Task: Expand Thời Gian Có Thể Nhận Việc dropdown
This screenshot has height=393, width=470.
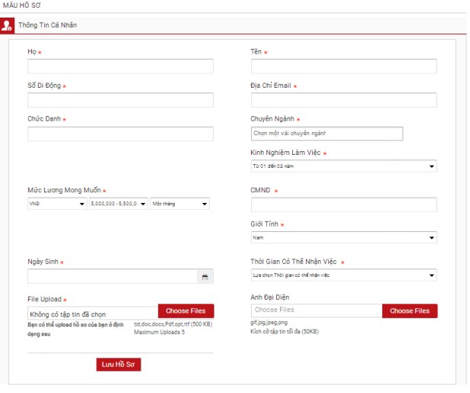Action: 343,275
